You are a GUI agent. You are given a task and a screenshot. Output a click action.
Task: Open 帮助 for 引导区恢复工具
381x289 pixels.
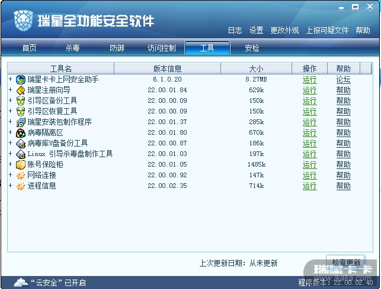pyautogui.click(x=343, y=112)
